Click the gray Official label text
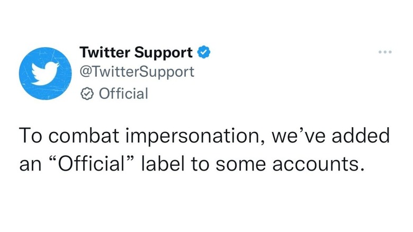The width and height of the screenshot is (413, 232). click(124, 94)
